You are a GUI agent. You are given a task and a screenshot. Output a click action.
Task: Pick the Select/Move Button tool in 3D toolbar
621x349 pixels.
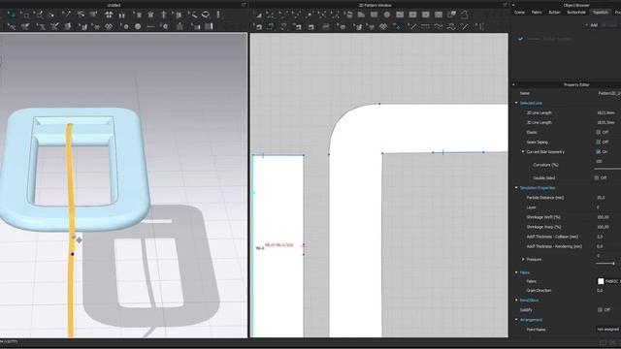point(125,26)
